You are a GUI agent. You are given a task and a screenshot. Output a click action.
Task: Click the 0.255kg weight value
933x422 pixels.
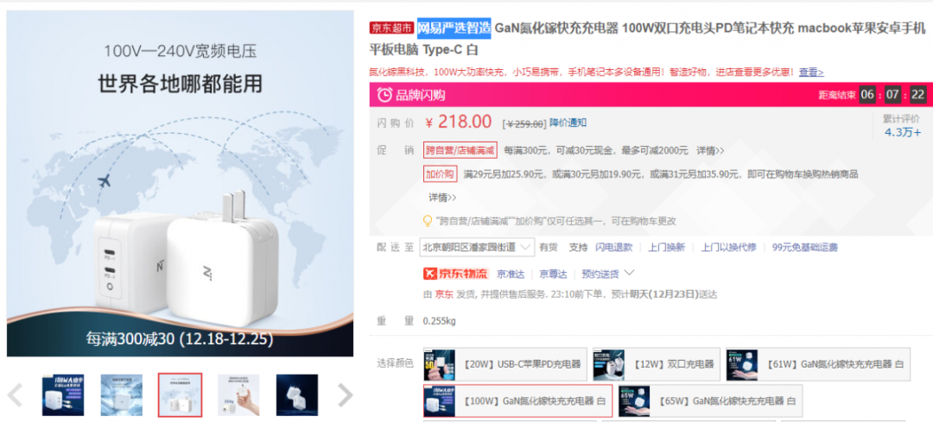(x=439, y=322)
